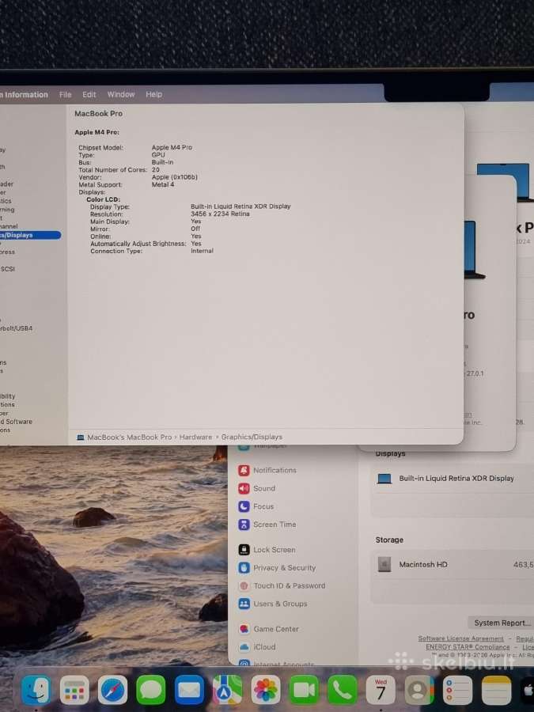Image resolution: width=534 pixels, height=712 pixels.
Task: Open the Edit menu in the menu bar
Action: [89, 94]
